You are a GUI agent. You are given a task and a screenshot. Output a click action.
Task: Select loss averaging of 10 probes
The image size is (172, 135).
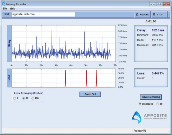click(24, 98)
